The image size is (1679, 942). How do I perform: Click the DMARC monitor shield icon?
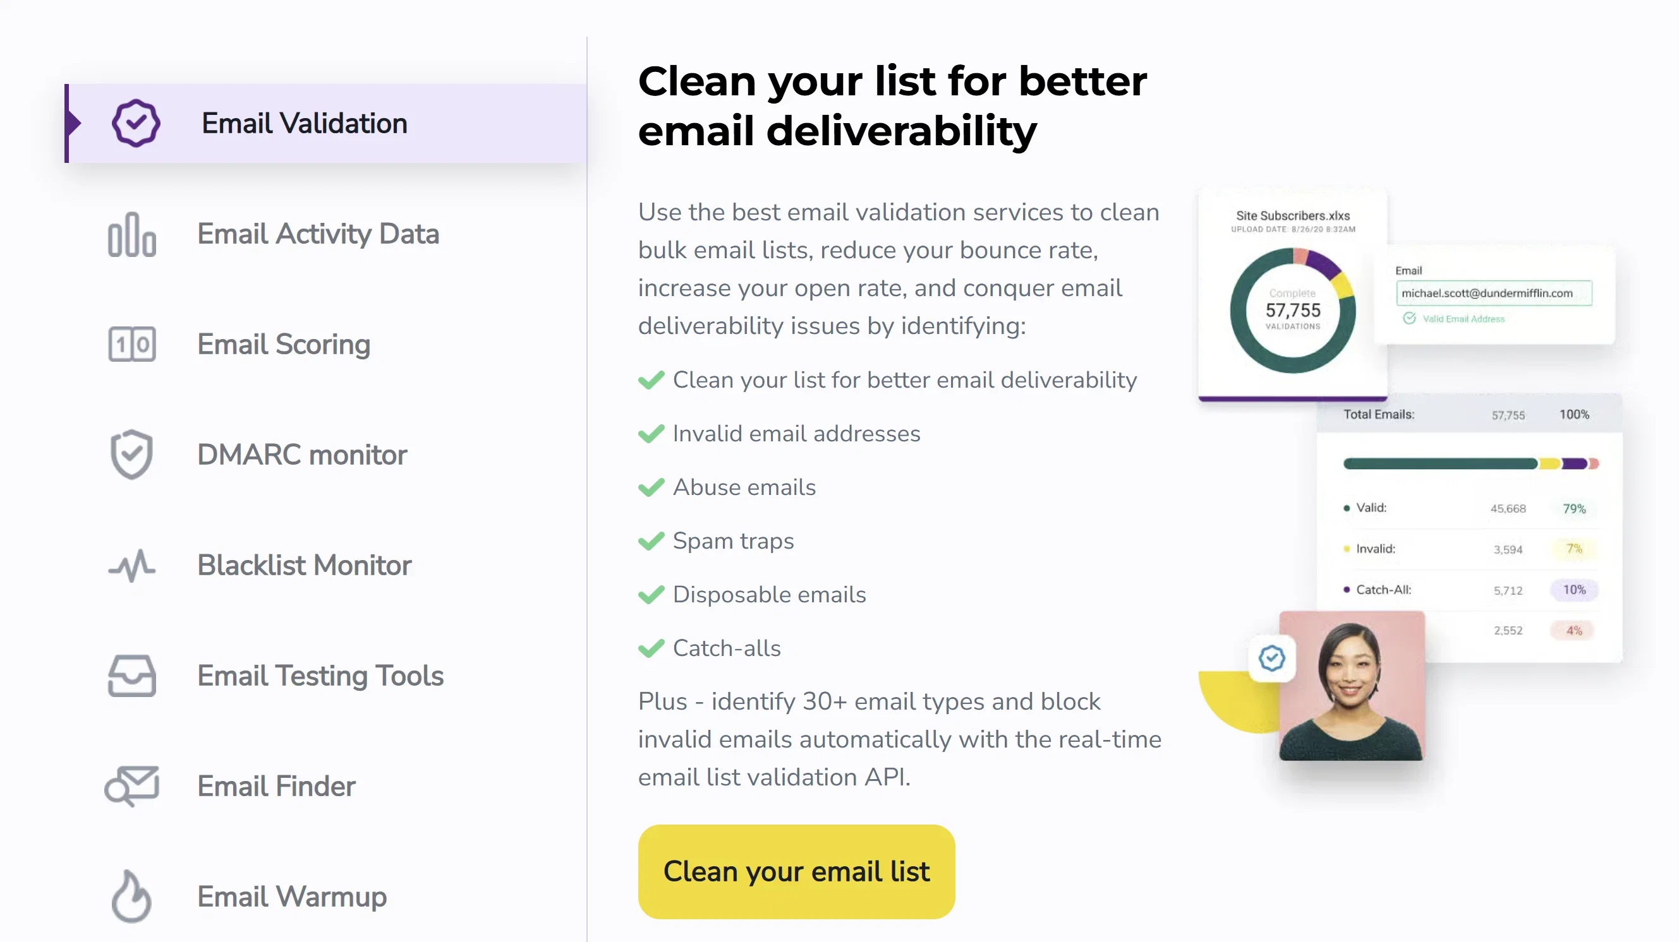tap(131, 455)
